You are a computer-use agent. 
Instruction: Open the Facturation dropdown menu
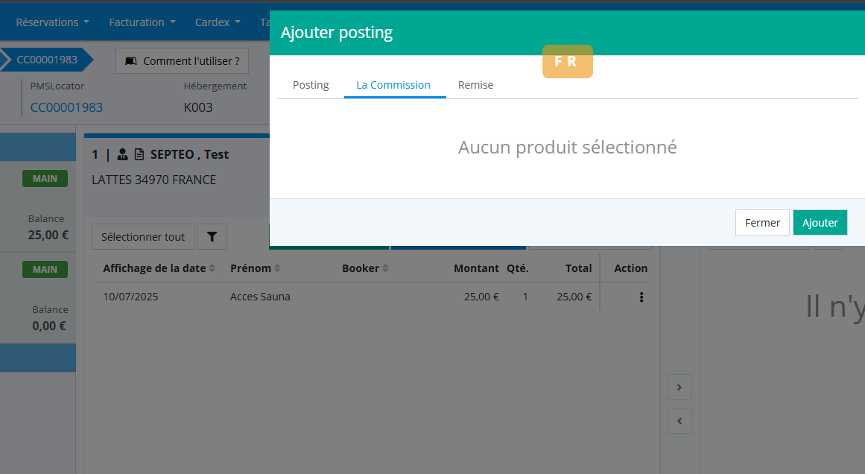(142, 22)
